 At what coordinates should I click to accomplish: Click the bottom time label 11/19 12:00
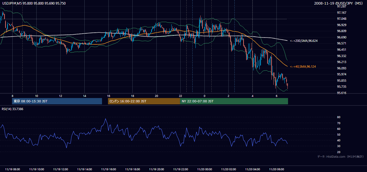point(61,169)
